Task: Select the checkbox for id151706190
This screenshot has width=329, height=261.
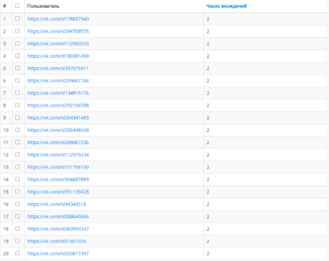Action: click(18, 167)
